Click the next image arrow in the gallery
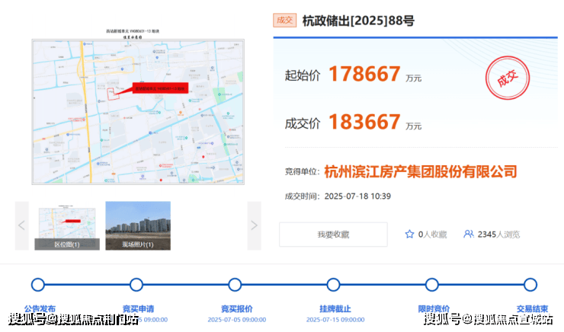The width and height of the screenshot is (564, 332). [x=254, y=225]
